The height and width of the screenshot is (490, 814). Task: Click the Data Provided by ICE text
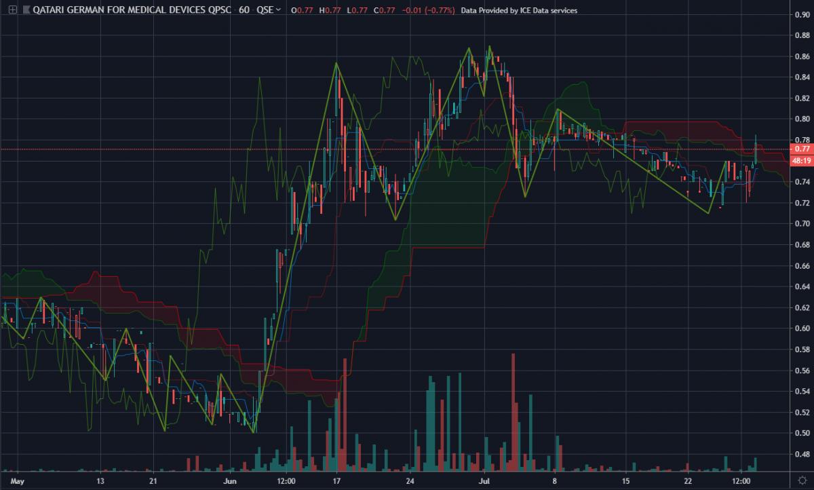point(519,11)
